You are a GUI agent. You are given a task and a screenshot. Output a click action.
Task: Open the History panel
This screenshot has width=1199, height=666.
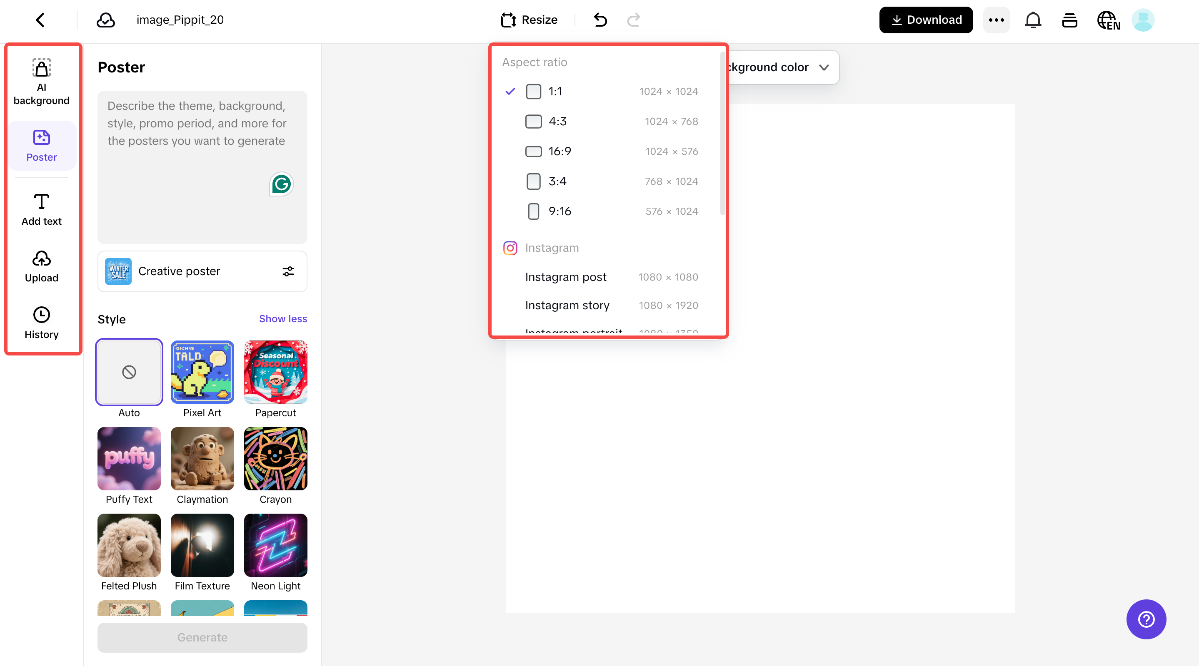pyautogui.click(x=41, y=323)
